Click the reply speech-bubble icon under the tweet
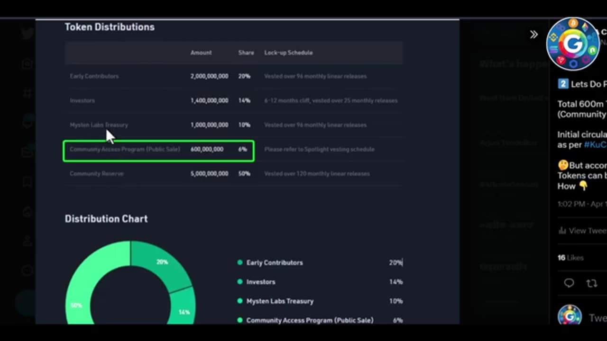The width and height of the screenshot is (607, 341). (569, 283)
